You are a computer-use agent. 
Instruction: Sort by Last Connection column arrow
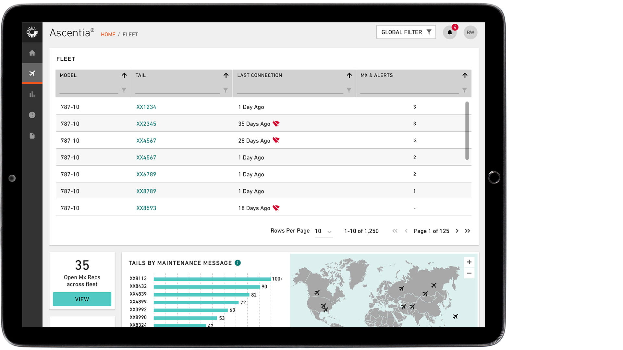(349, 75)
